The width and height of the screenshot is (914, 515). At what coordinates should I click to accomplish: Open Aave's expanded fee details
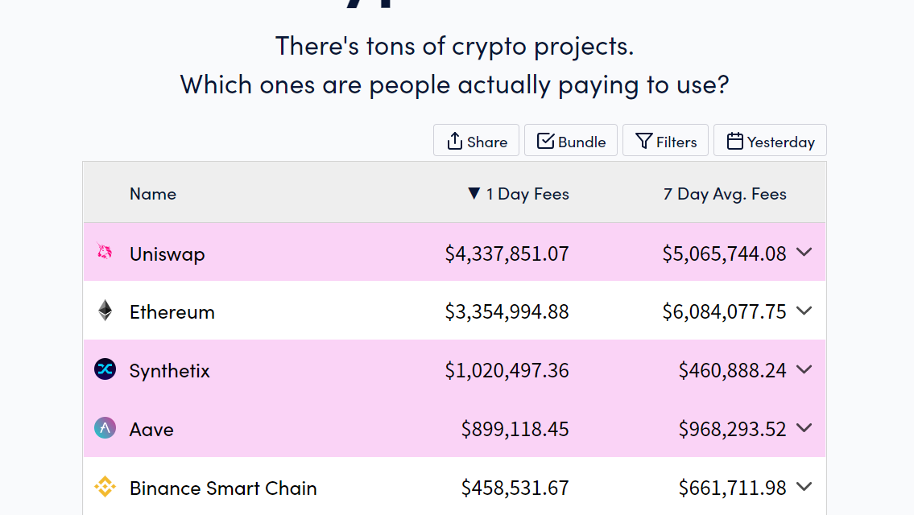pyautogui.click(x=804, y=428)
